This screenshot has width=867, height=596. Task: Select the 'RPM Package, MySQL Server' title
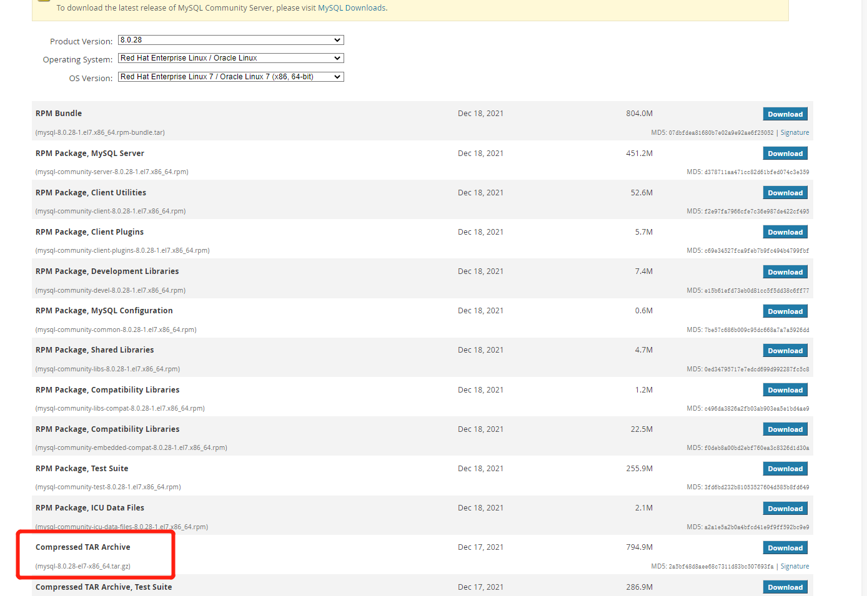90,154
